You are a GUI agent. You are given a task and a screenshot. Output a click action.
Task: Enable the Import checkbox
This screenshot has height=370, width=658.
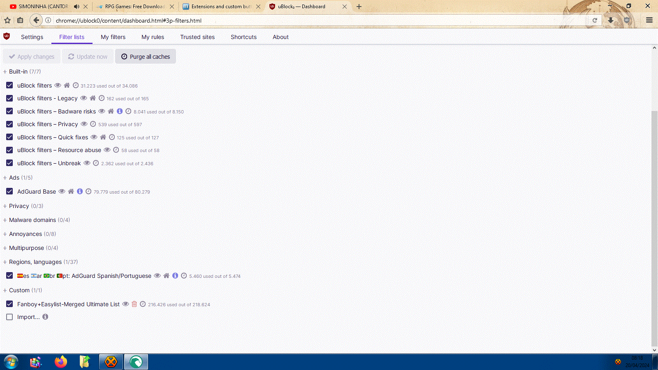[x=9, y=317]
